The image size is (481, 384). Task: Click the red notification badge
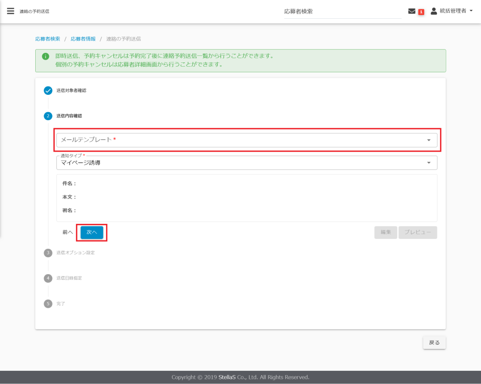(x=421, y=12)
